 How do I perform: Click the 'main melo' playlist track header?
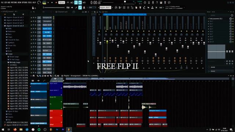coord(56,85)
